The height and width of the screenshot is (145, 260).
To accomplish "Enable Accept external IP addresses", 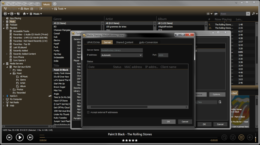I will (88, 112).
